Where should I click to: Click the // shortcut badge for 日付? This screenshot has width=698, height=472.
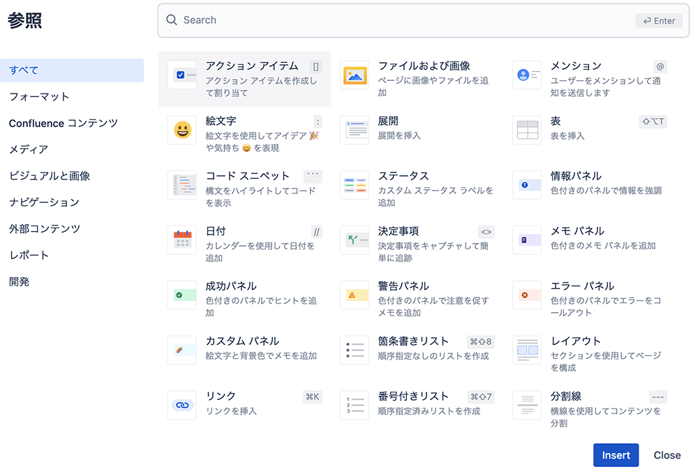316,232
